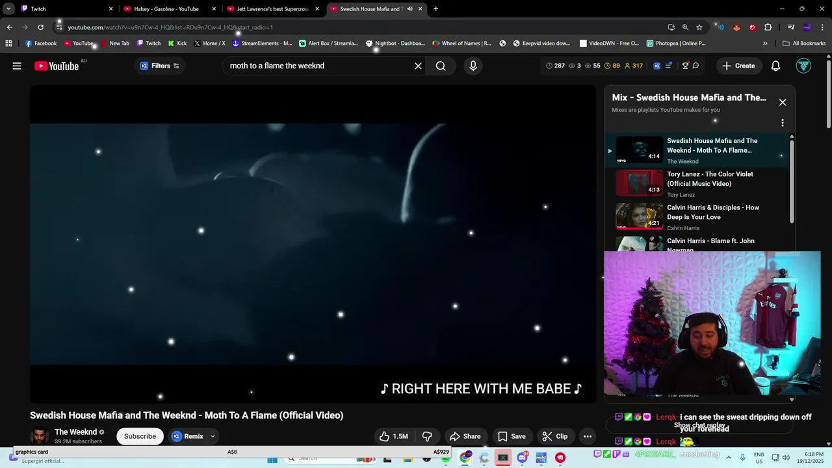Open Wheel of Names bookmark
832x468 pixels.
(x=461, y=44)
